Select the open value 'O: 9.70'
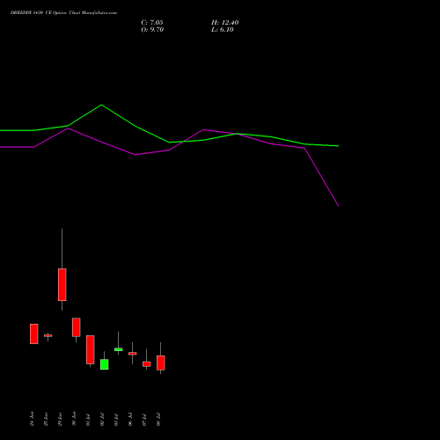 tap(152, 30)
